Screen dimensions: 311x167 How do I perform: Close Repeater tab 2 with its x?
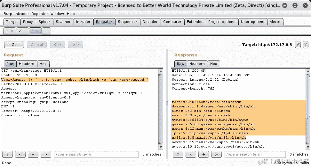click(24, 31)
